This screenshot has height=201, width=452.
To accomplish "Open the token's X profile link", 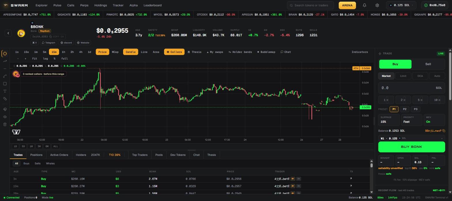I will click(x=35, y=43).
